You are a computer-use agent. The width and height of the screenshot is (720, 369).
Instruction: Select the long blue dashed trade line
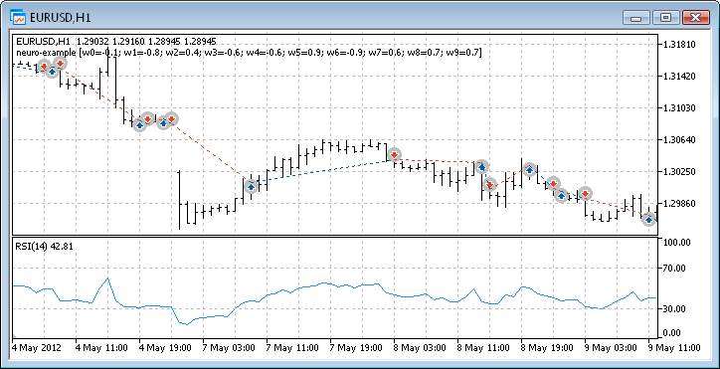pos(322,170)
